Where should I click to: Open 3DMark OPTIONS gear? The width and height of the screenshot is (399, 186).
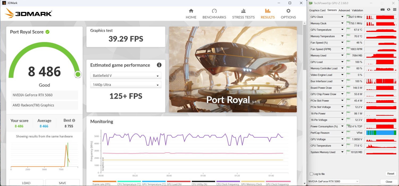tap(288, 14)
